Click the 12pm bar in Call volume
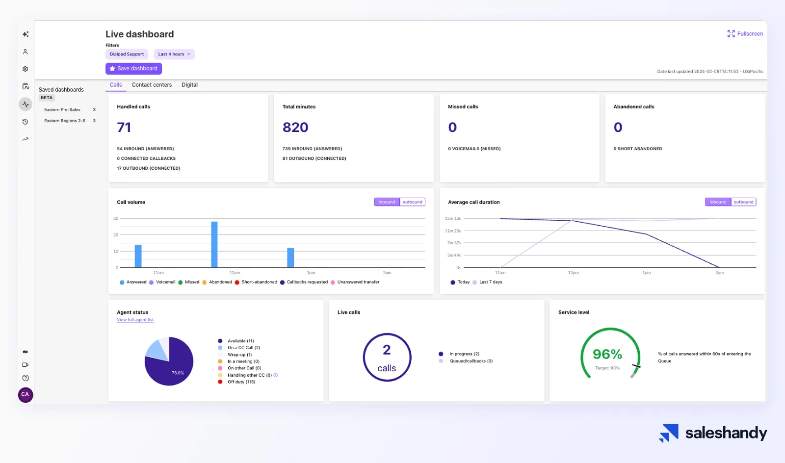785x463 pixels. 214,244
